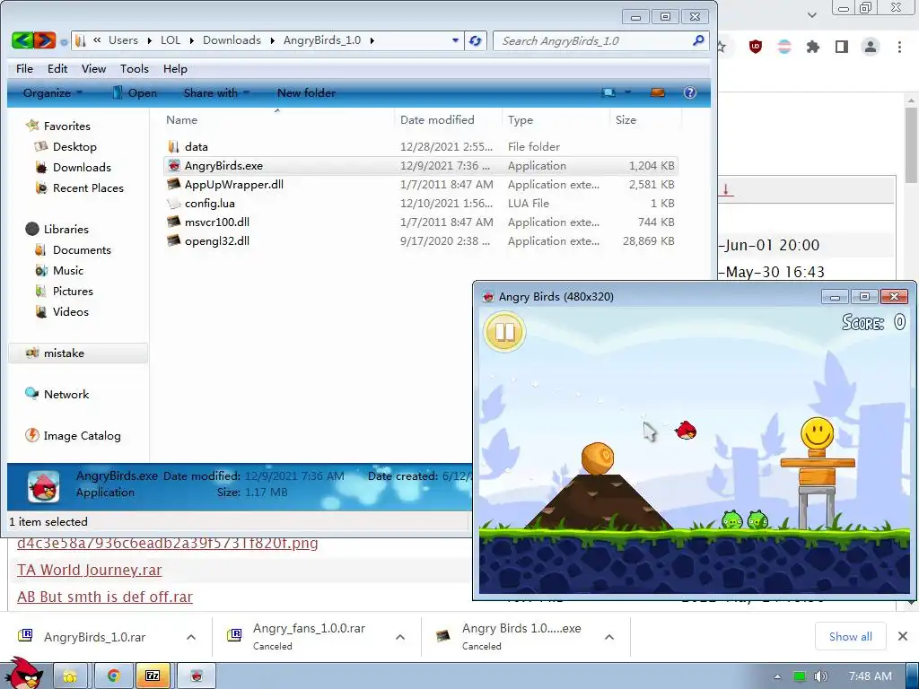The width and height of the screenshot is (919, 689).
Task: Select msvcr100.dll file
Action: point(217,222)
